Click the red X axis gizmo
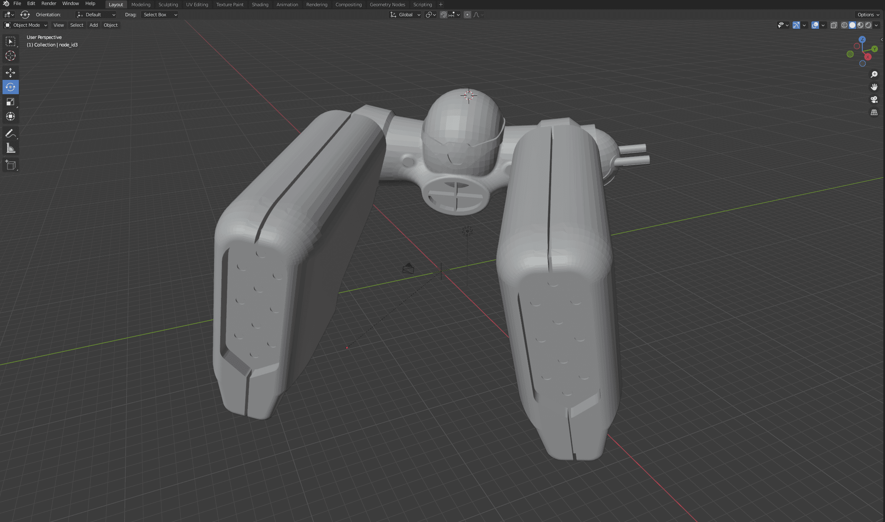 [x=868, y=57]
